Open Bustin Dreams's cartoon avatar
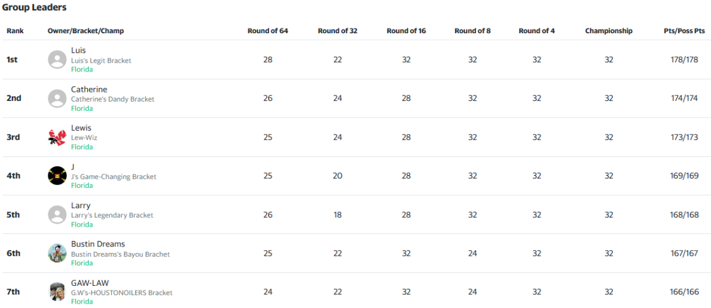The image size is (711, 308). [x=57, y=253]
